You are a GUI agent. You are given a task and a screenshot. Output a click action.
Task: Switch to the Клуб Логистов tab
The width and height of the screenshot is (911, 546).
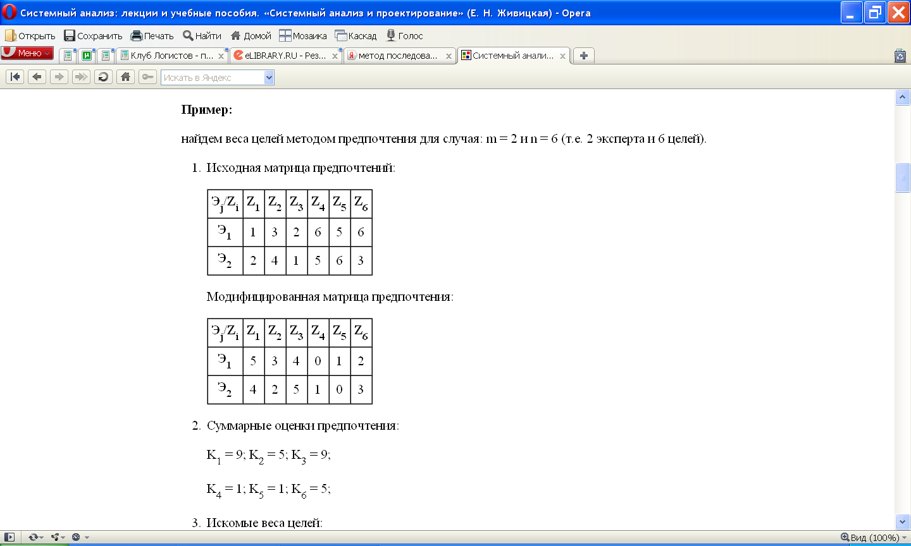coord(172,56)
